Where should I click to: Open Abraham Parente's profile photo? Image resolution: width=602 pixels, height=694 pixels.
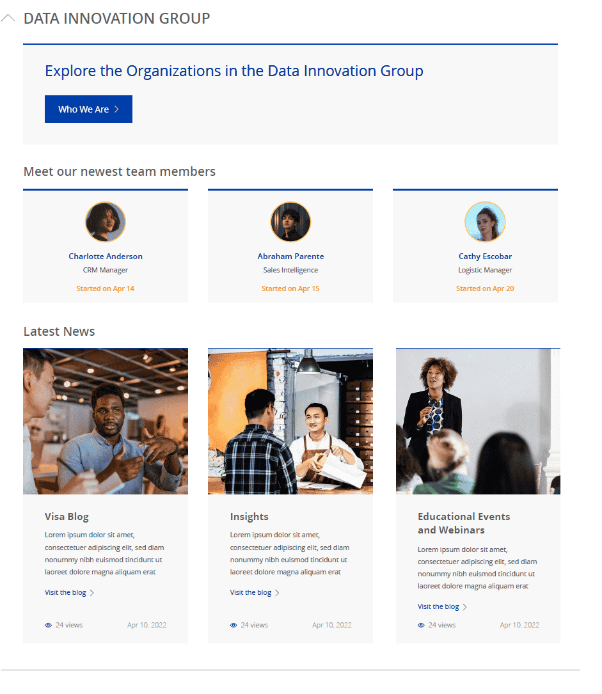click(x=290, y=222)
